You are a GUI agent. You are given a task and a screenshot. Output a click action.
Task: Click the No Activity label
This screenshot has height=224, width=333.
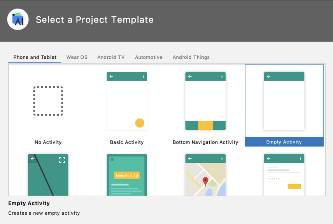48,142
